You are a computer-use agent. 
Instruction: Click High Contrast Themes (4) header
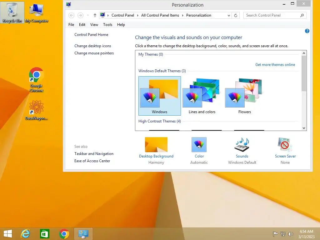[160, 121]
